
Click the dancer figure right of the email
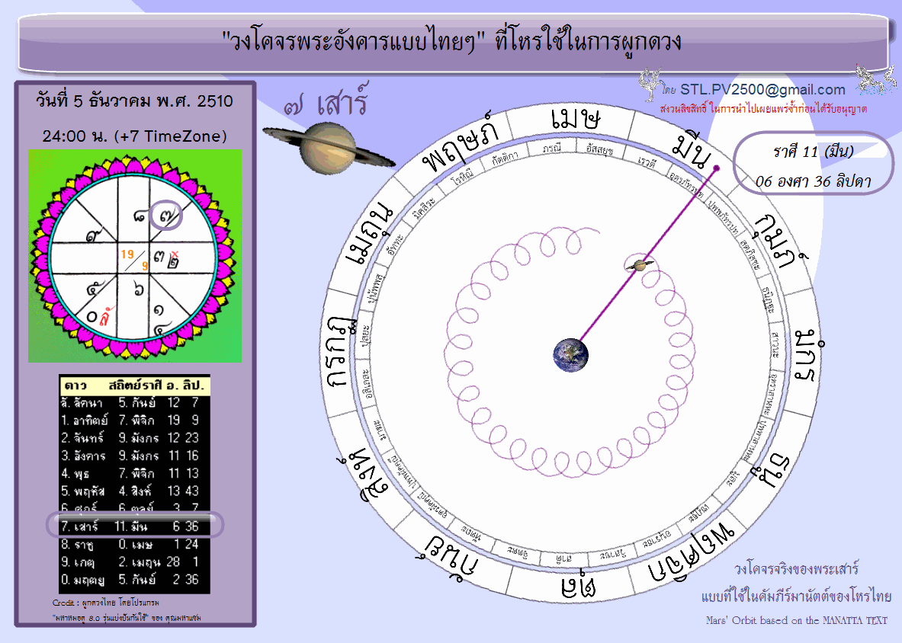(875, 80)
